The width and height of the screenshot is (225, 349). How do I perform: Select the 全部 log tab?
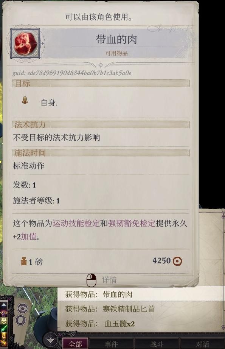(75, 344)
